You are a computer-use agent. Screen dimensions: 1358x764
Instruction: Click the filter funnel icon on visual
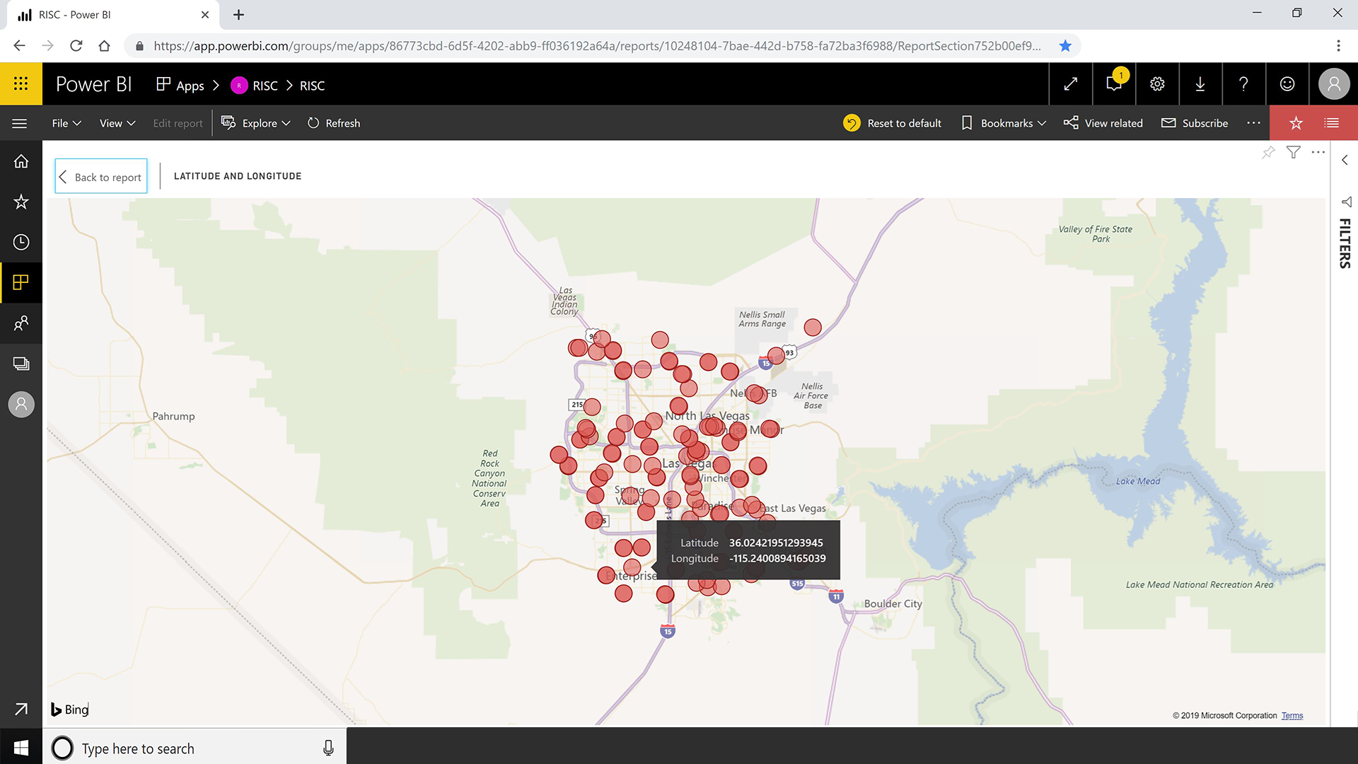point(1293,152)
